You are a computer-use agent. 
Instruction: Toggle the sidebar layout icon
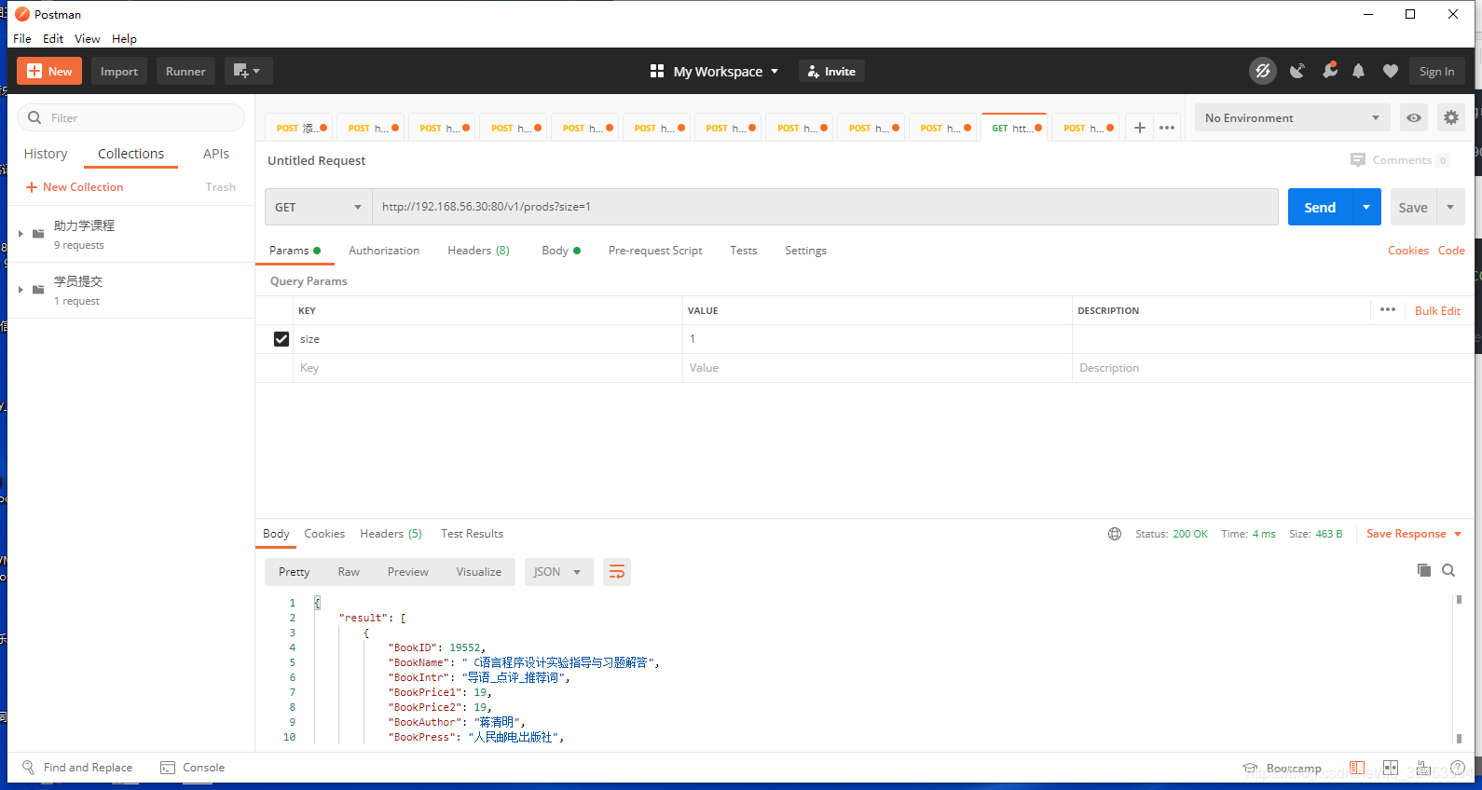[x=1357, y=769]
